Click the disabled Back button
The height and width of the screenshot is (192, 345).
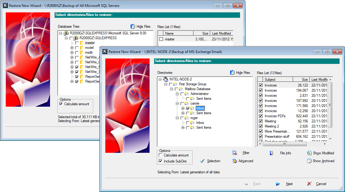tap(257, 184)
